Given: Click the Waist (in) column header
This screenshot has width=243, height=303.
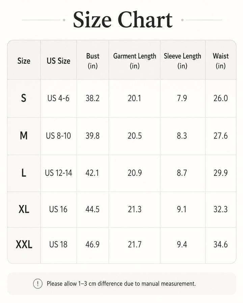Looking at the screenshot, I should (220, 61).
